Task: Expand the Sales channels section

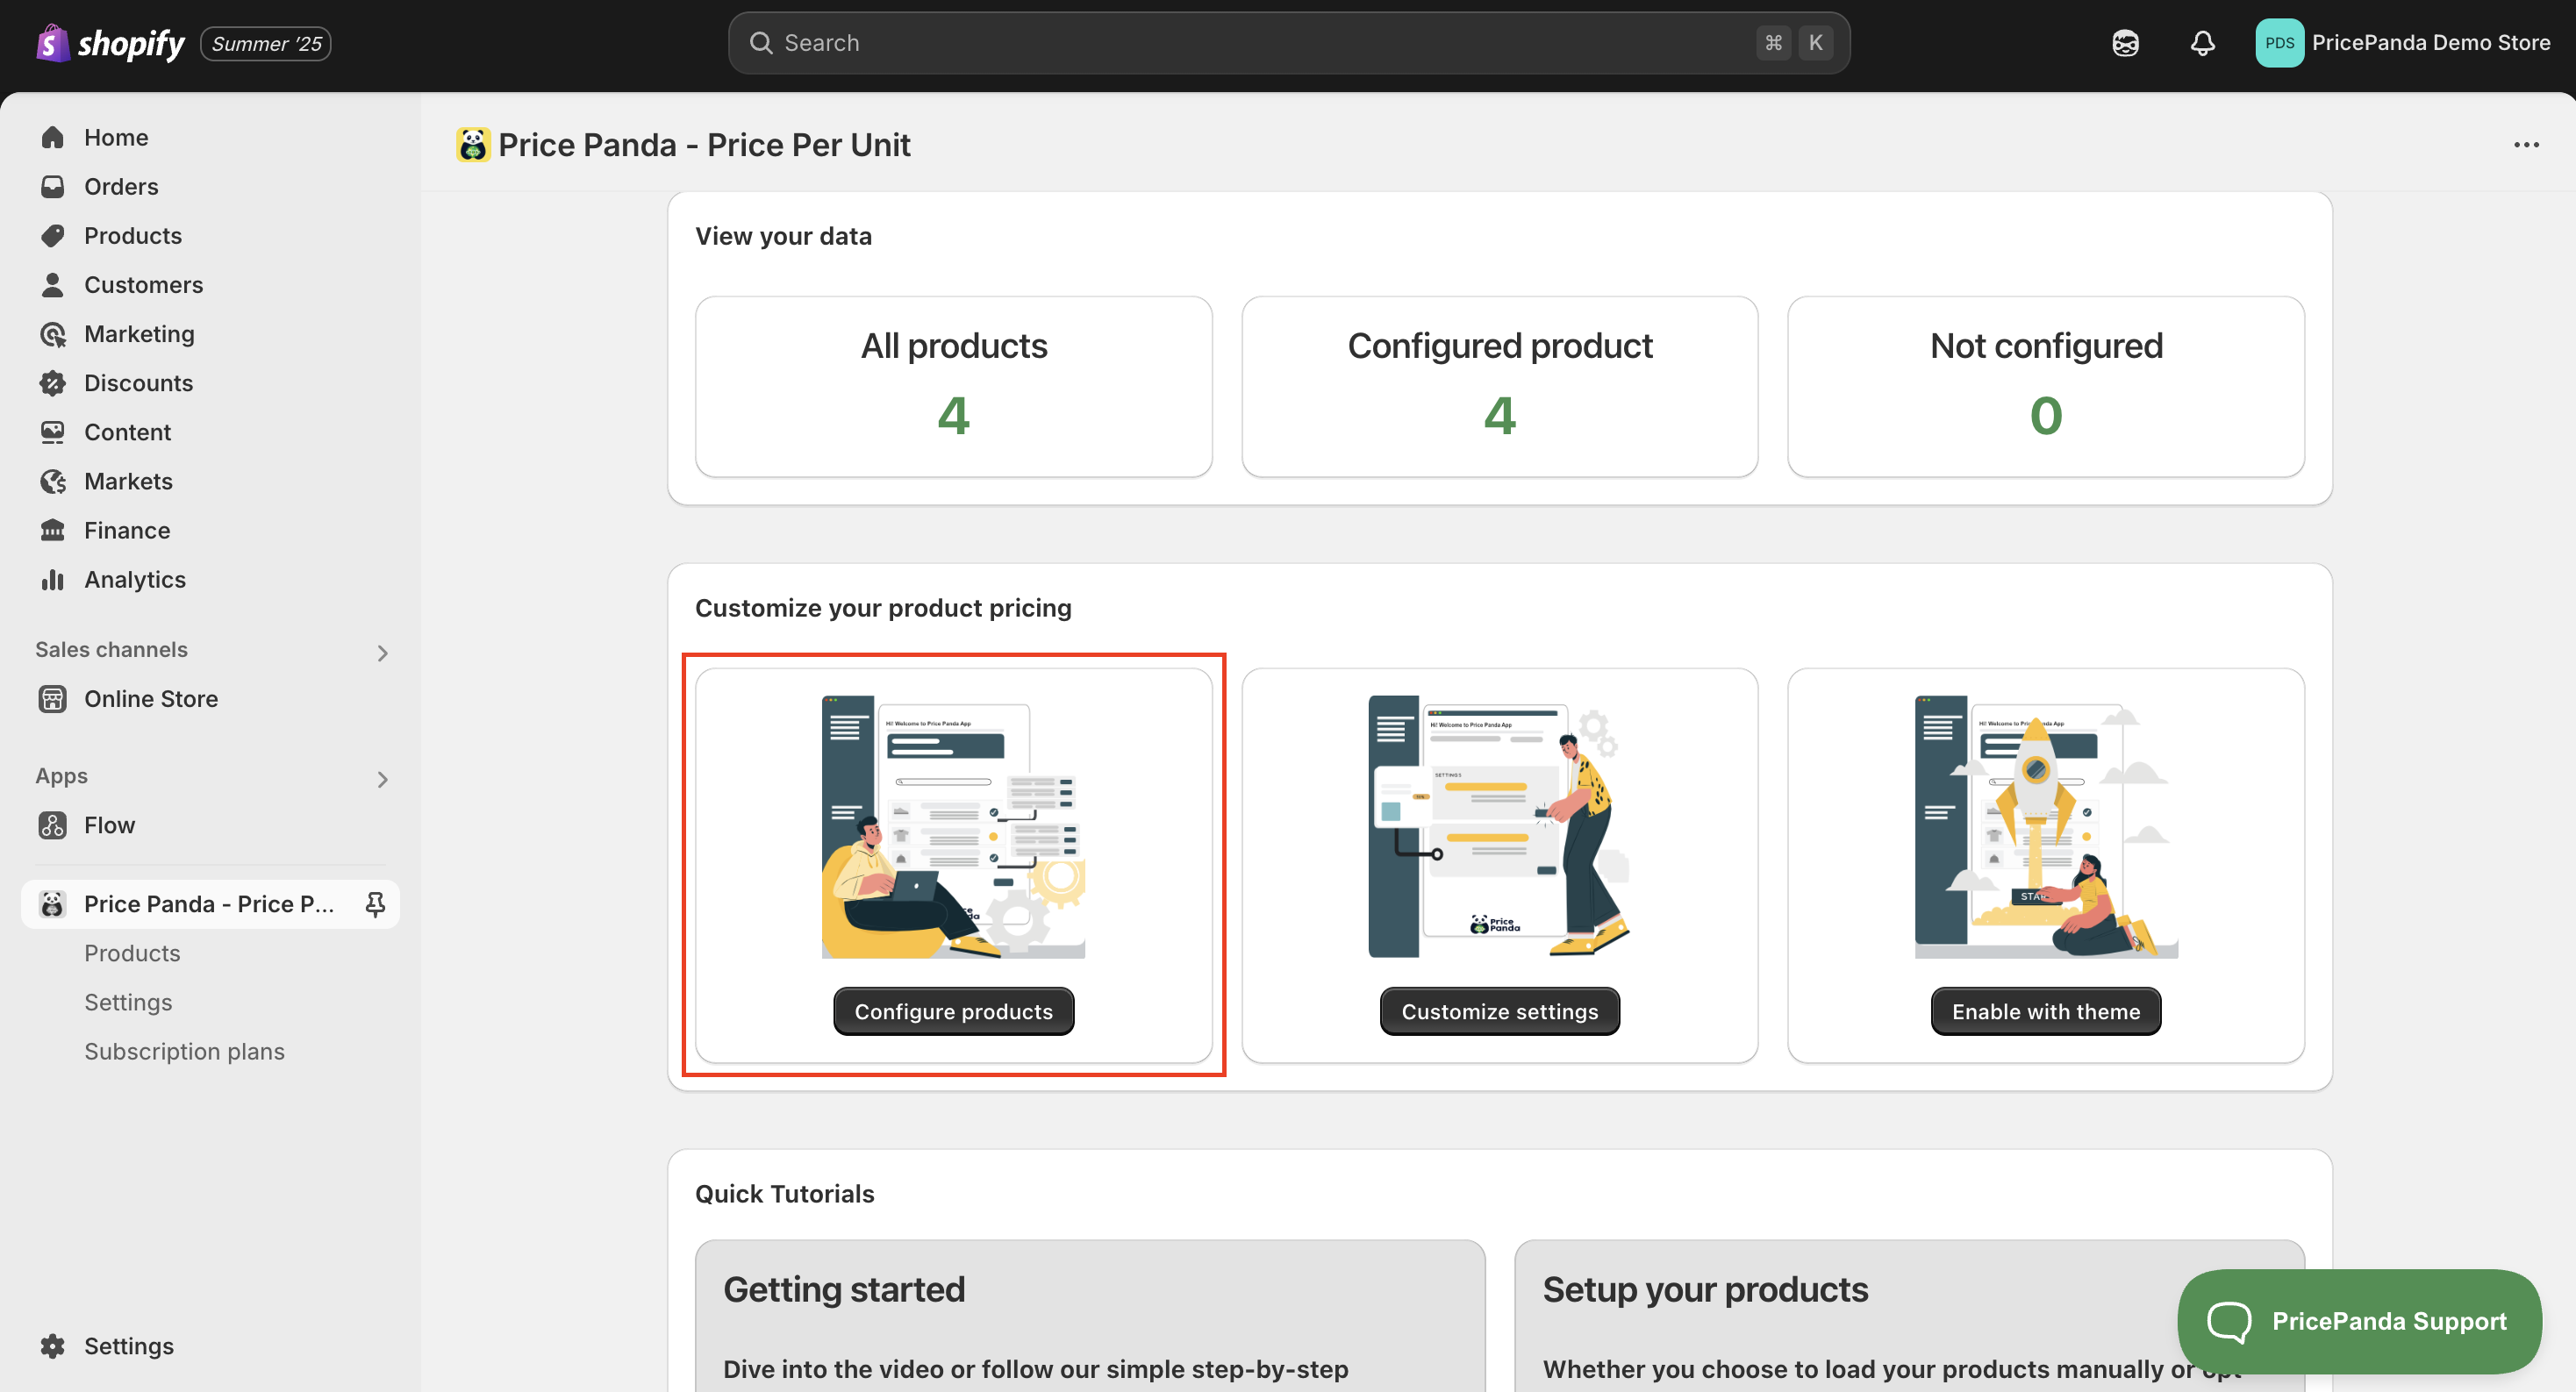Action: pyautogui.click(x=382, y=652)
